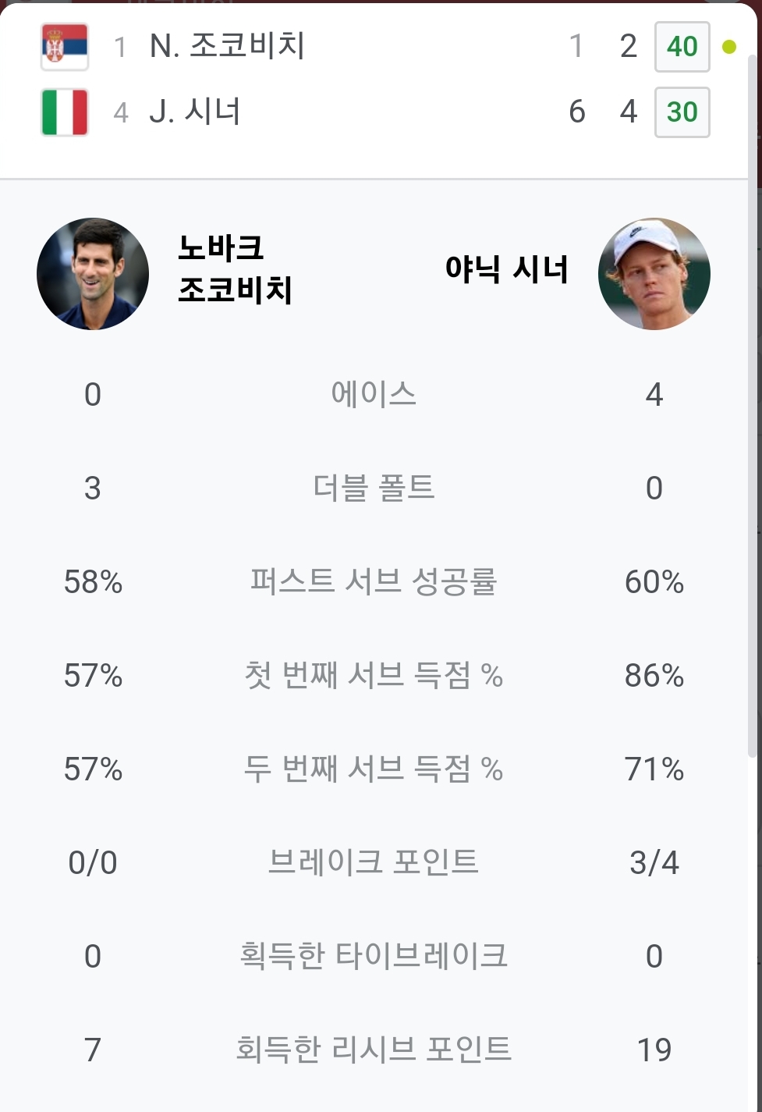Click the Serbia flag icon
Screen dimensions: 762x1112
click(65, 47)
